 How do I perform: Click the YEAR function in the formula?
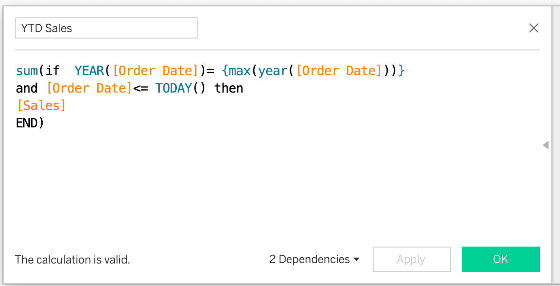[x=90, y=71]
